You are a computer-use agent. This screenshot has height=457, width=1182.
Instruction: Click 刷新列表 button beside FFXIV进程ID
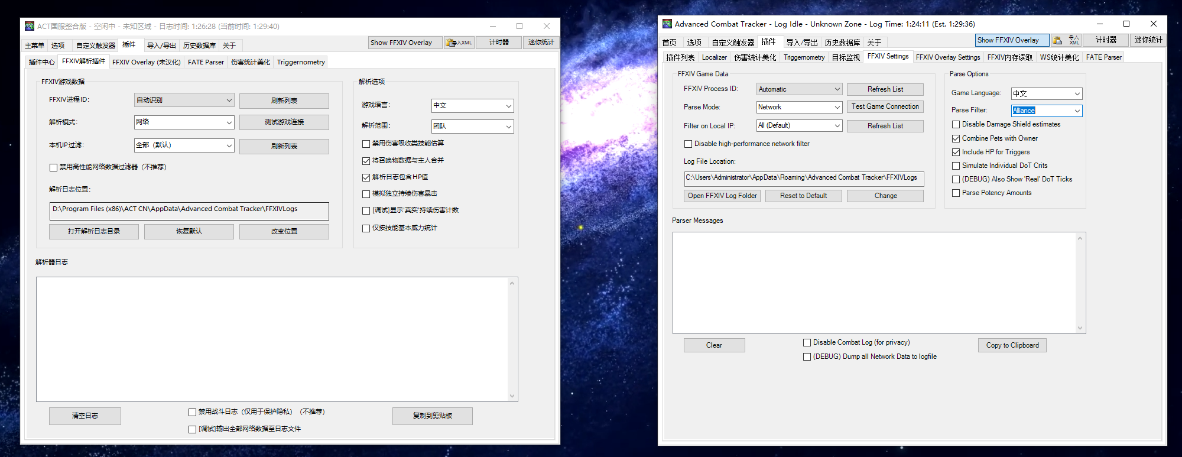pyautogui.click(x=284, y=101)
